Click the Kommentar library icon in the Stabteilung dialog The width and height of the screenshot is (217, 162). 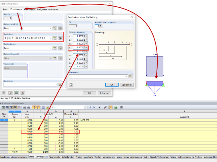coord(131,76)
